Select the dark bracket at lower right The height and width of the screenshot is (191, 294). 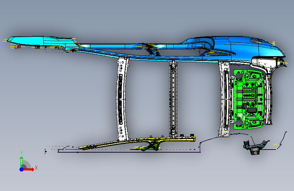[256, 147]
